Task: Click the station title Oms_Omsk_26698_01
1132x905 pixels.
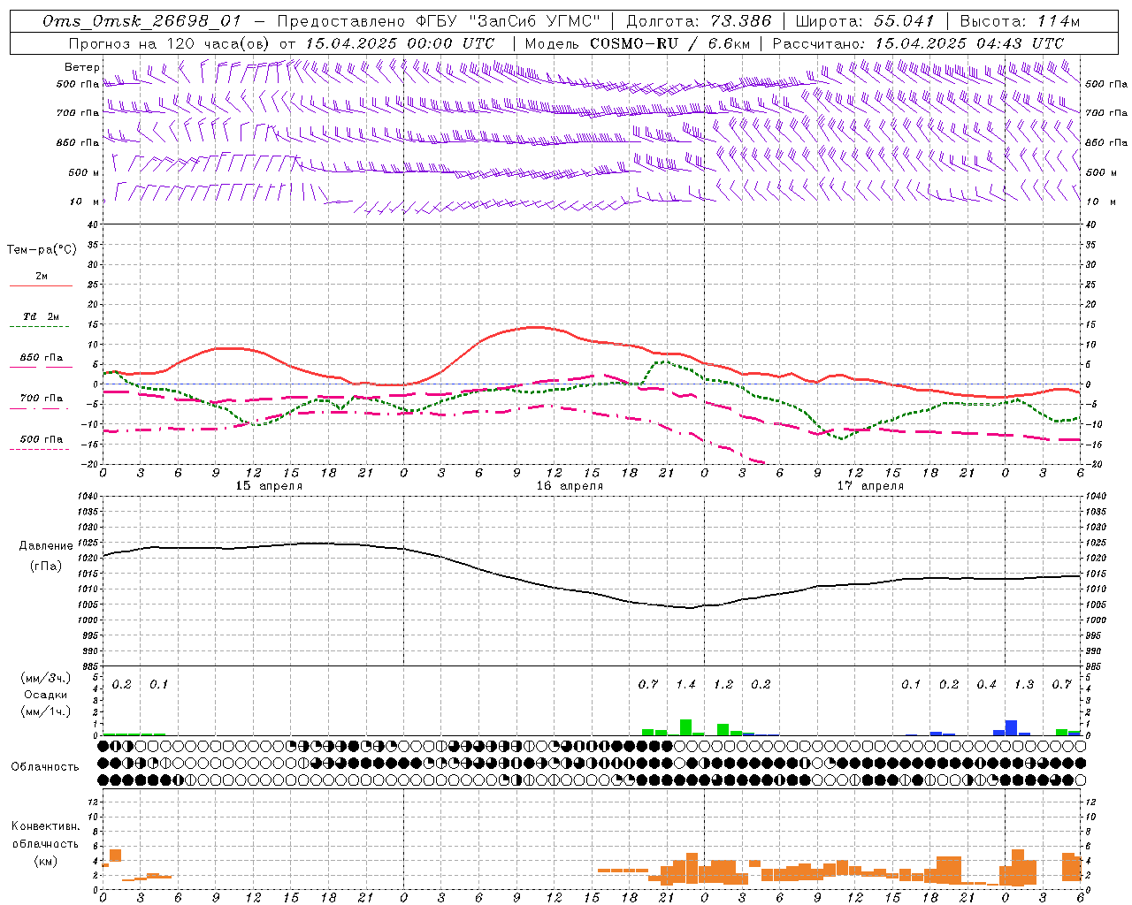Action: 141,21
